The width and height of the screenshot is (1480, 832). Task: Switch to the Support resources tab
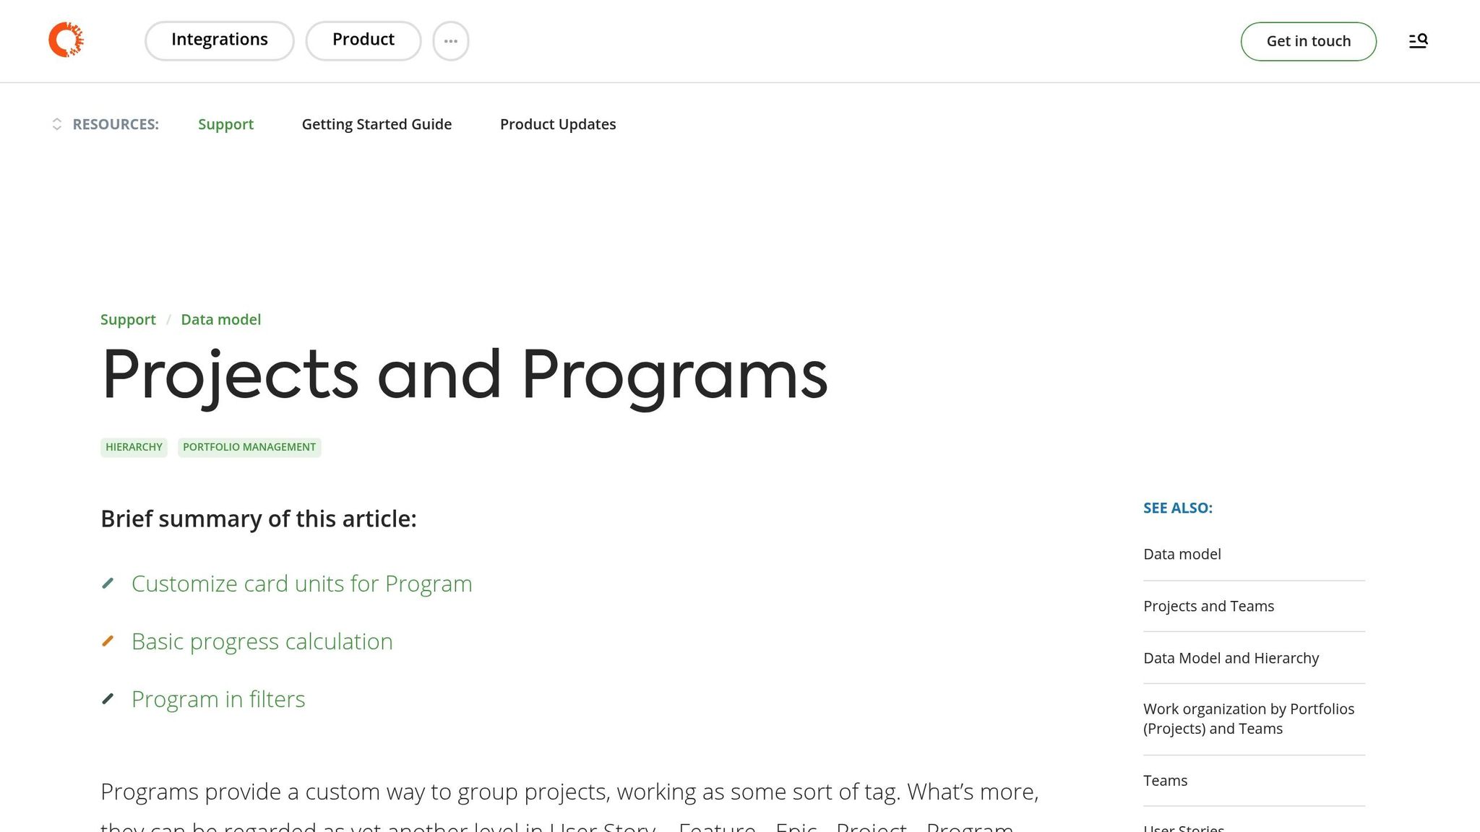225,124
